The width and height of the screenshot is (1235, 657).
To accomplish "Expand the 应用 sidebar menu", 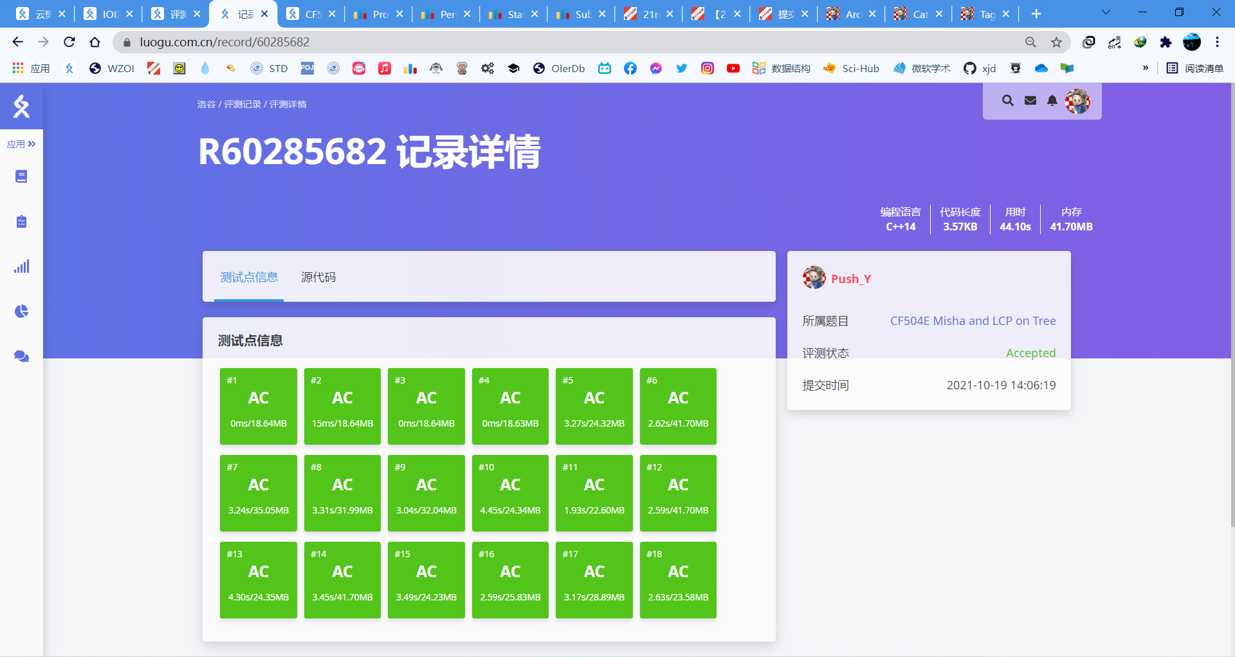I will pos(21,144).
